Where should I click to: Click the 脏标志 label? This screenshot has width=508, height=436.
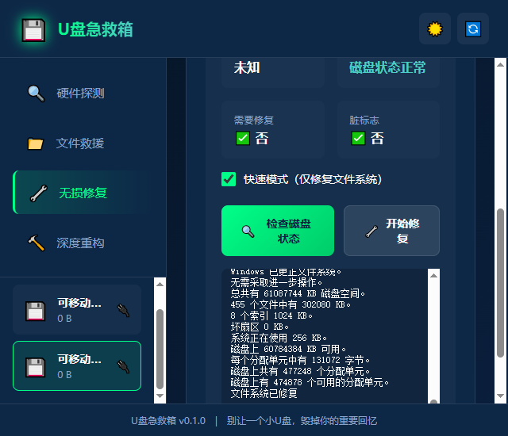click(x=364, y=120)
